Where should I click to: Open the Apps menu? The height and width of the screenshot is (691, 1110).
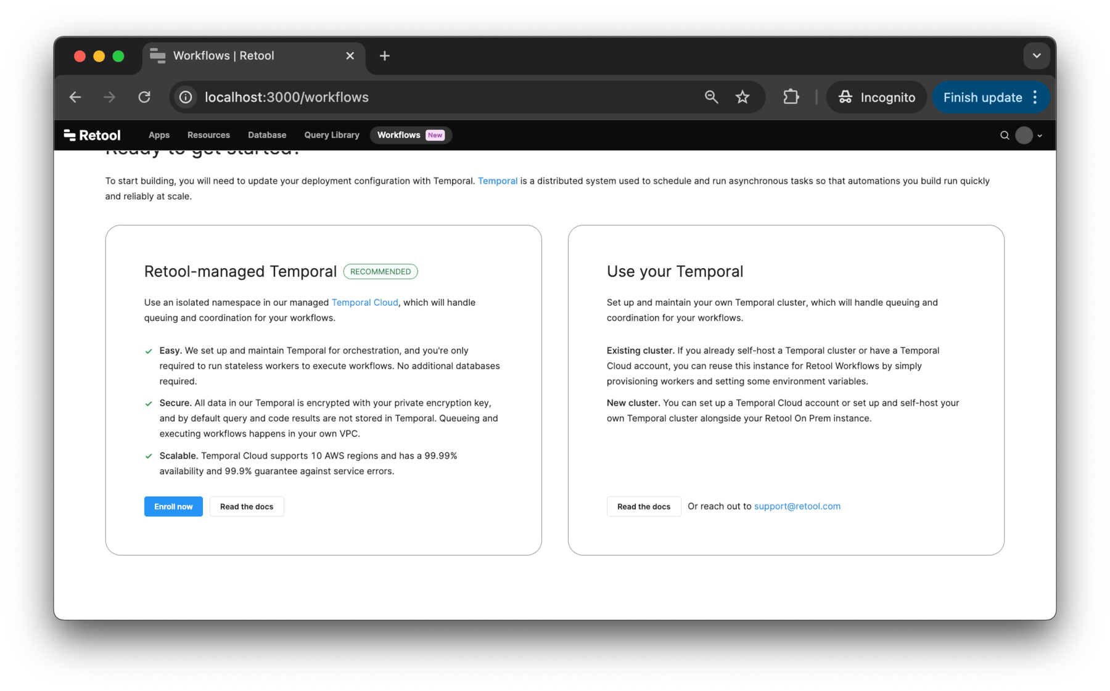click(159, 135)
